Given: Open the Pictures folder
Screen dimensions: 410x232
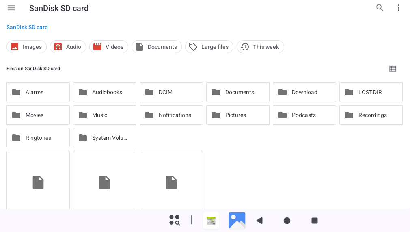Looking at the screenshot, I should coord(238,115).
